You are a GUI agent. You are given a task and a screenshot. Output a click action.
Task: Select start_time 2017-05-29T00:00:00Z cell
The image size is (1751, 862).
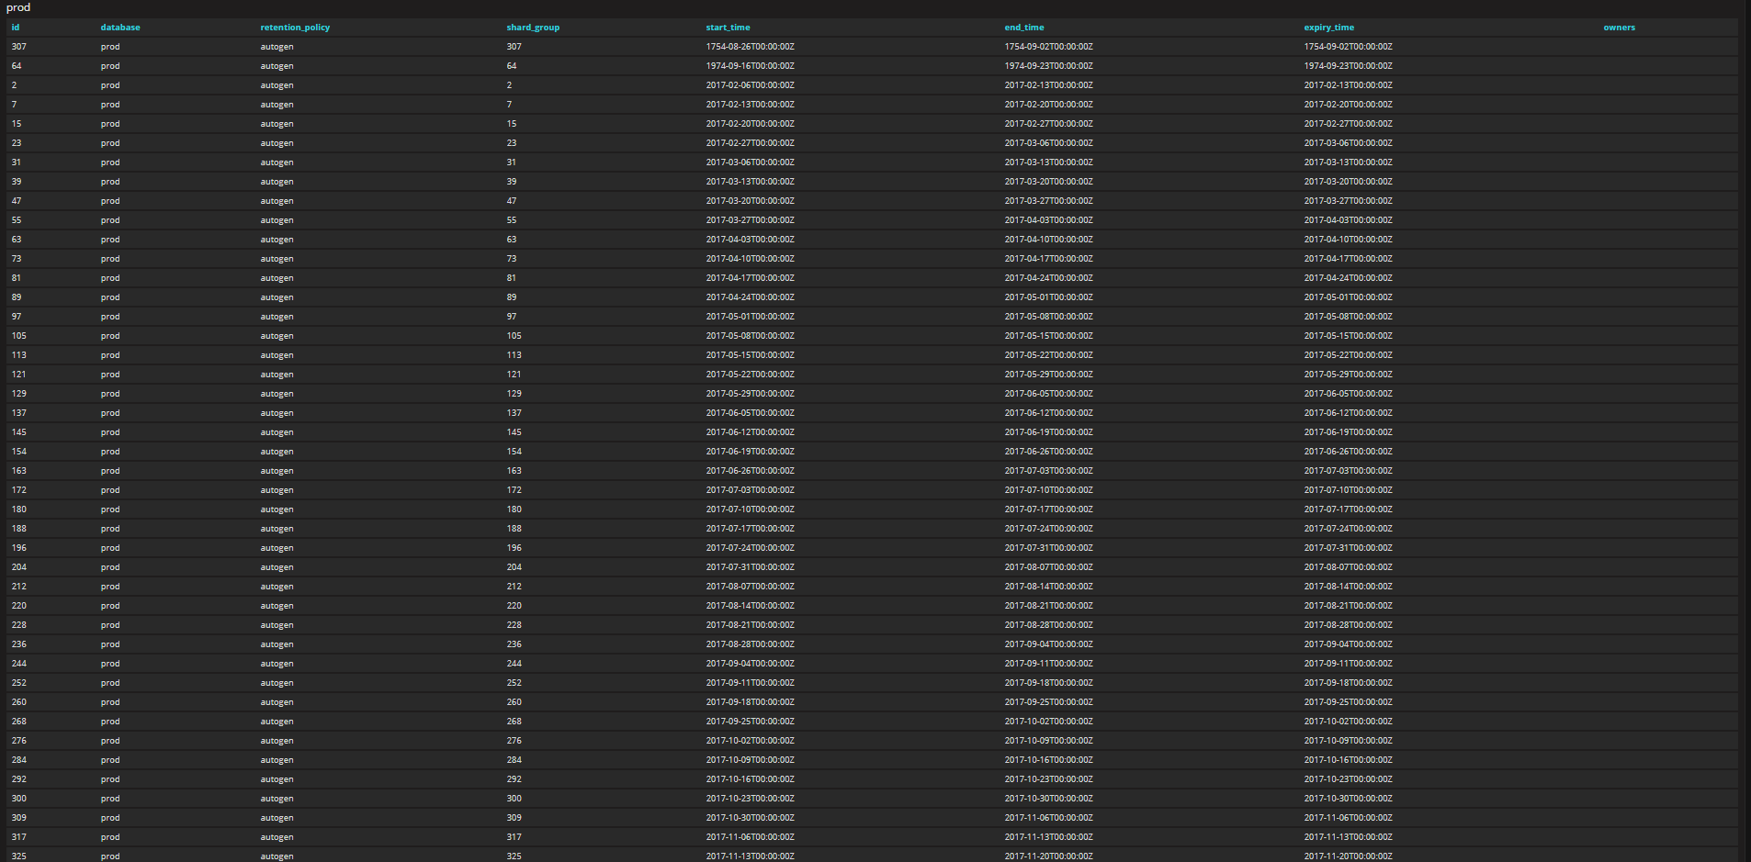tap(751, 394)
